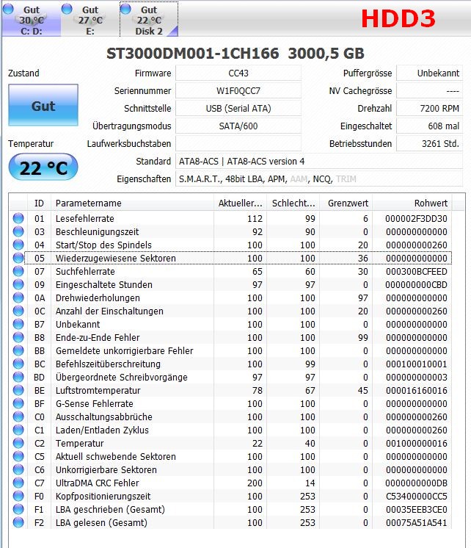
Task: Click the Rohwert column header
Action: click(412, 203)
